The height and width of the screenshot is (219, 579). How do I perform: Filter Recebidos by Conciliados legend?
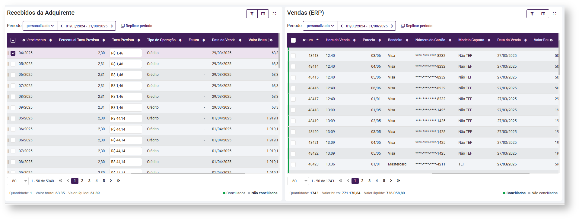click(x=234, y=193)
